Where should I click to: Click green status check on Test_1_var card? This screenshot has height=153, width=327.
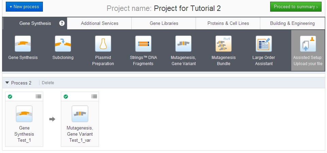pos(66,97)
